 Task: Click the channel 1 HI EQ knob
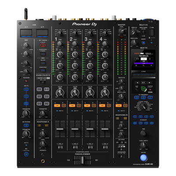(x=60, y=55)
